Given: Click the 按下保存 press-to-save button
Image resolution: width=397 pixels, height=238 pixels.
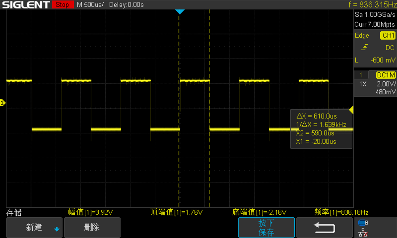Looking at the screenshot, I should [x=266, y=228].
